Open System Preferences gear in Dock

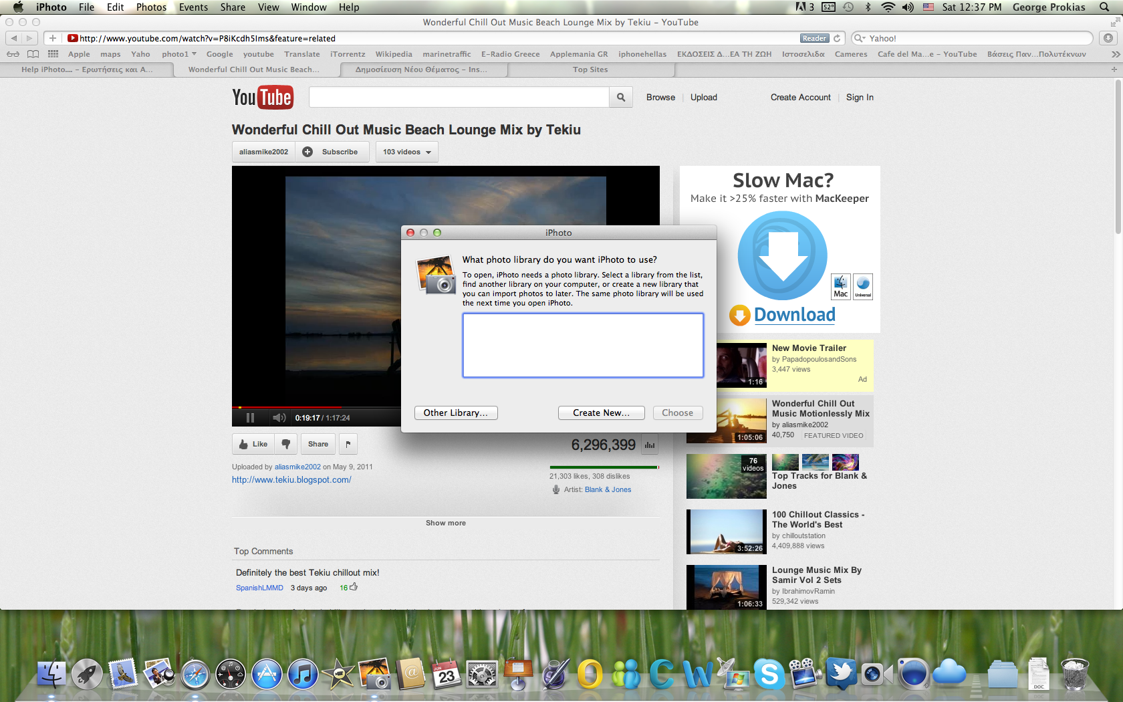click(x=482, y=674)
